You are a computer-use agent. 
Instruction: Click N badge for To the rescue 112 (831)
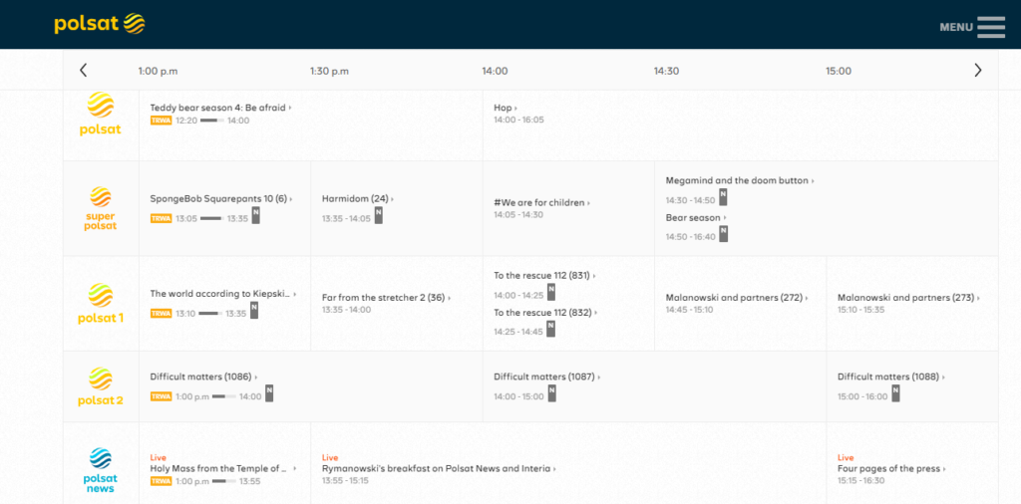click(x=550, y=292)
